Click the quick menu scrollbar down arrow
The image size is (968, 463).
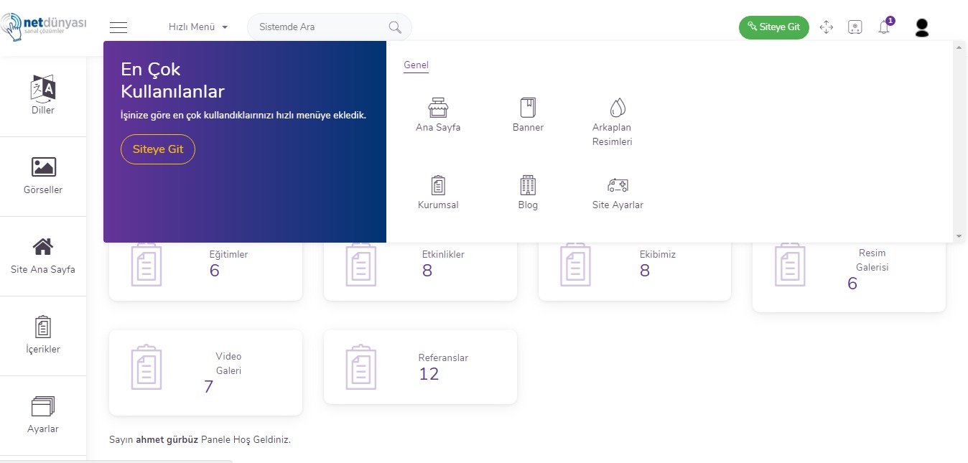point(959,236)
